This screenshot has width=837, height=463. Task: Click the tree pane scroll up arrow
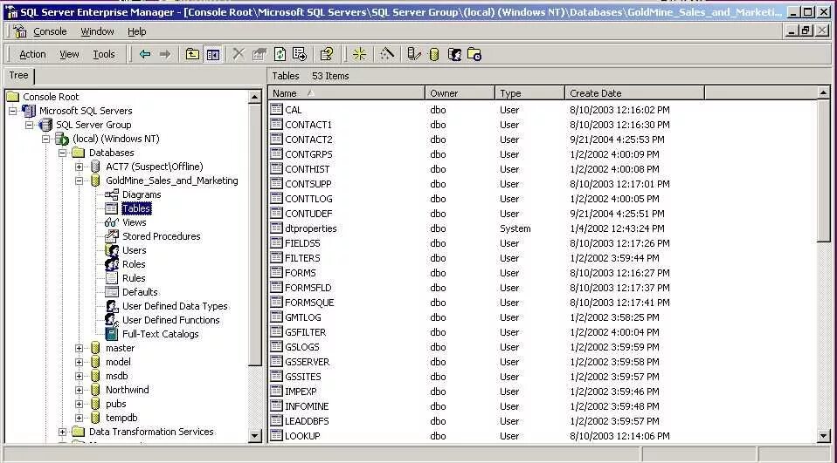[254, 97]
